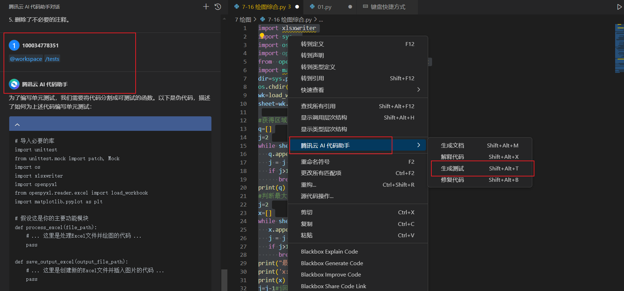This screenshot has height=291, width=624.
Task: Click the /tests command tag
Action: point(52,59)
